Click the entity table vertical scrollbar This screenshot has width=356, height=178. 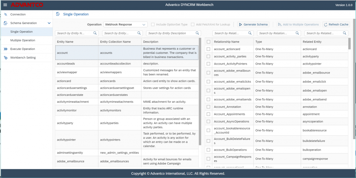click(200, 92)
